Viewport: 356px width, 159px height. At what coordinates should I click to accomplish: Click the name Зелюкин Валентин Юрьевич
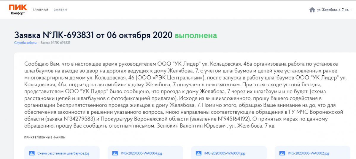pyautogui.click(x=192, y=126)
